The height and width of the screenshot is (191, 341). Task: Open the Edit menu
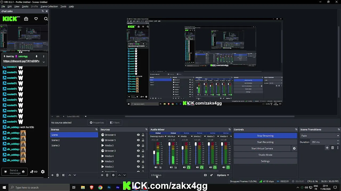[x=10, y=6]
